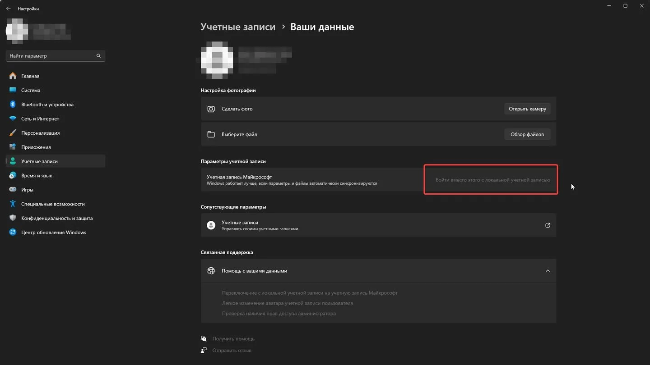
Task: Click the Отправить отзыв link
Action: pos(232,351)
